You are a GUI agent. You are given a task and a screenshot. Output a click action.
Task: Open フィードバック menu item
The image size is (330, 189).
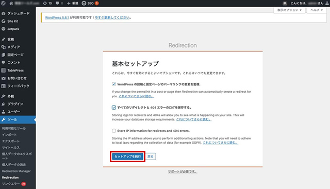19,86
